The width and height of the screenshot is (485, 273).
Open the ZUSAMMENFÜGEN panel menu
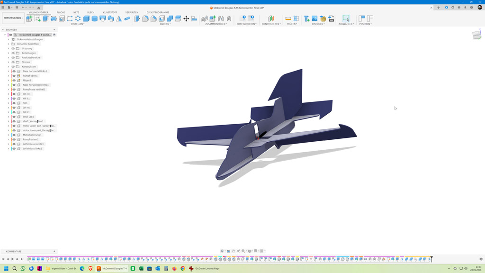(x=216, y=24)
